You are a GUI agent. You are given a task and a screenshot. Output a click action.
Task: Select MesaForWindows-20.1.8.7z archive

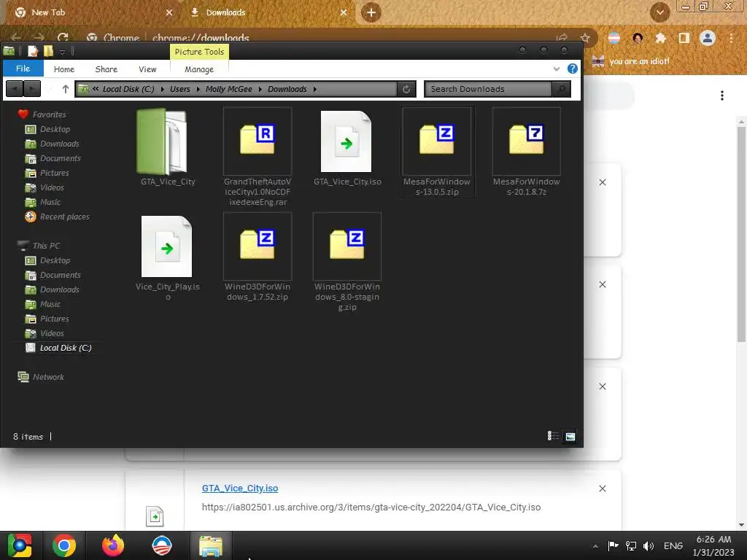point(527,152)
